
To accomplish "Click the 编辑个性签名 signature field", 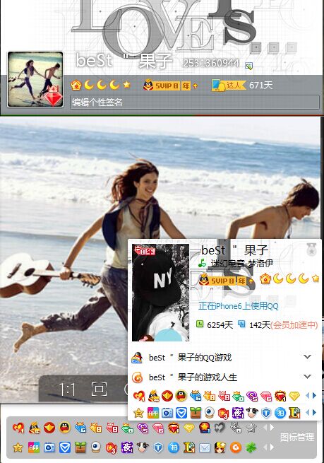I will point(195,102).
